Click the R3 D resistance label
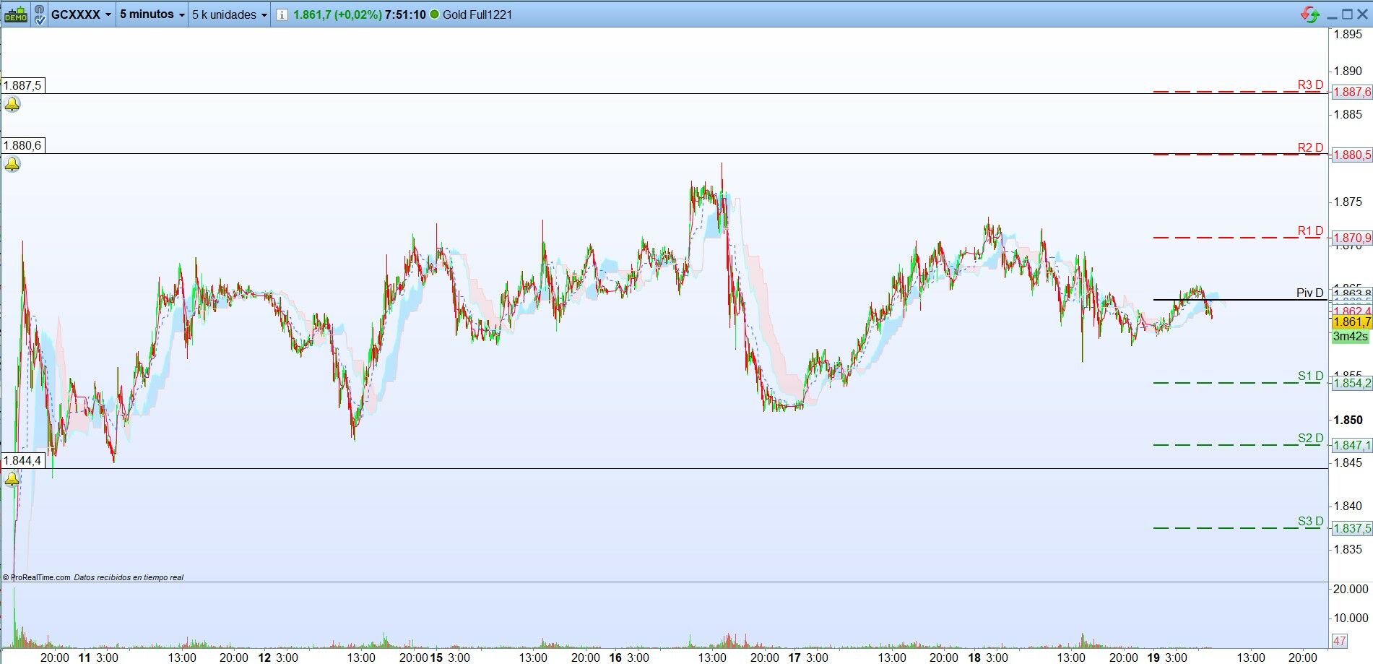This screenshot has height=664, width=1373. [x=1310, y=85]
